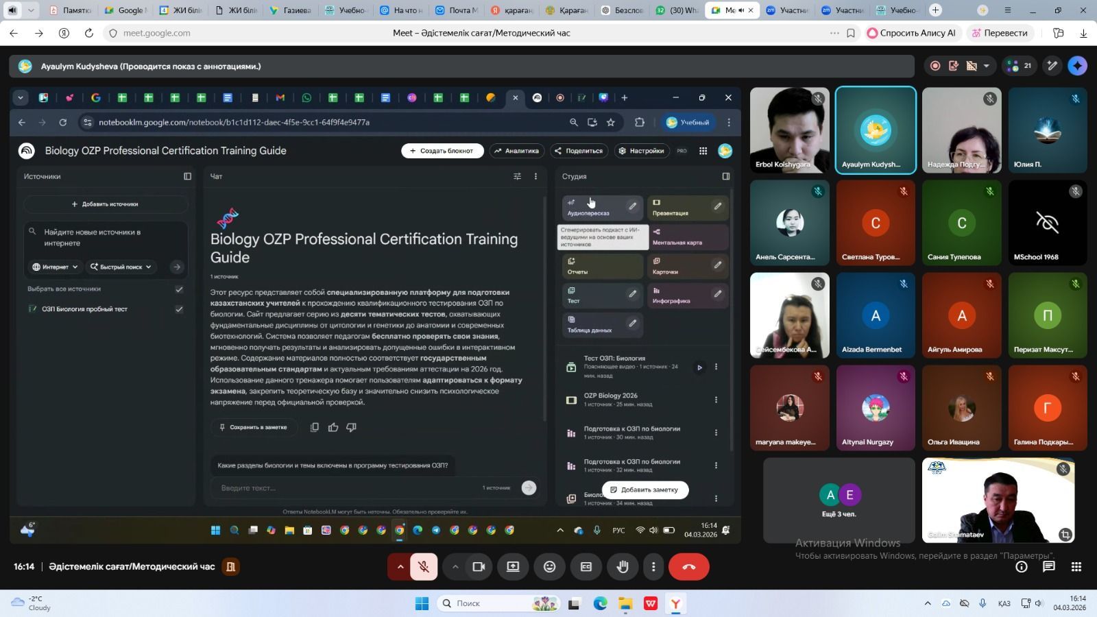Turn on captions in Meet
This screenshot has height=617, width=1097.
[x=586, y=567]
